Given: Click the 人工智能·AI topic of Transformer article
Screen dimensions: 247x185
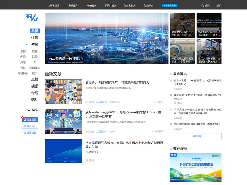Looking at the screenshot, I should pyautogui.click(x=101, y=131).
